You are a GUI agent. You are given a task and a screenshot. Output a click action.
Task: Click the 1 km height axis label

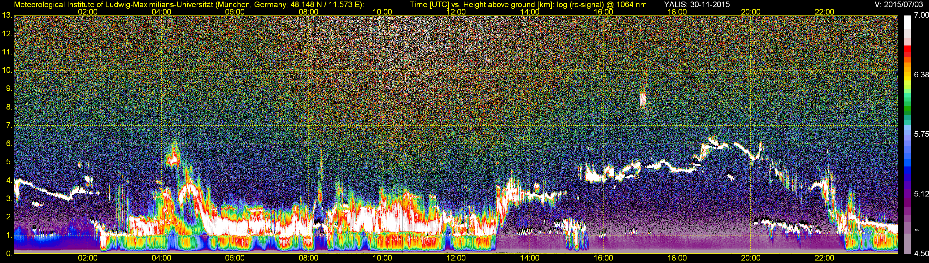(x=9, y=235)
